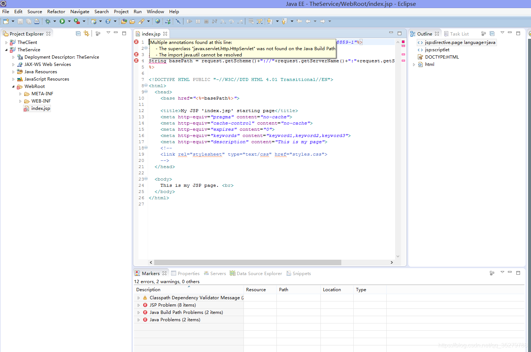Viewport: 531px width, 352px height.
Task: Open the New wizard from the toolbar
Action: point(6,21)
